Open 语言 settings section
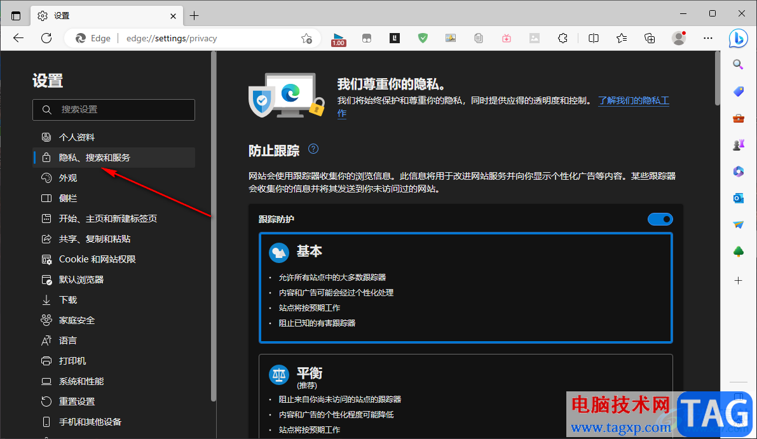This screenshot has height=439, width=757. [114, 340]
